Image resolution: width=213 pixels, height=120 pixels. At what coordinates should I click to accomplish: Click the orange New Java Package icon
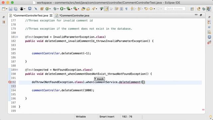tap(42, 9)
